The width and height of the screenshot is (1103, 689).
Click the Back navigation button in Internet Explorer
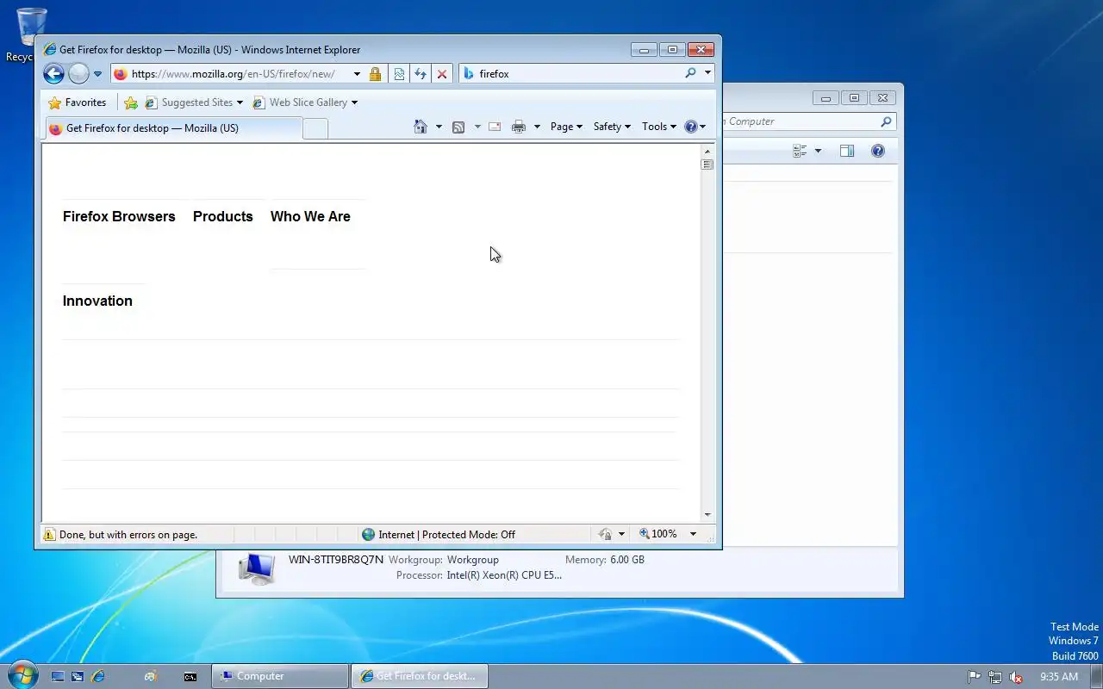click(x=53, y=74)
